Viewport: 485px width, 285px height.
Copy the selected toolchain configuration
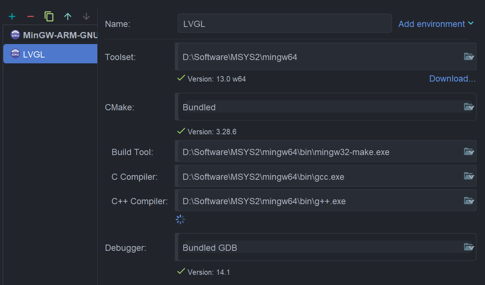click(49, 16)
